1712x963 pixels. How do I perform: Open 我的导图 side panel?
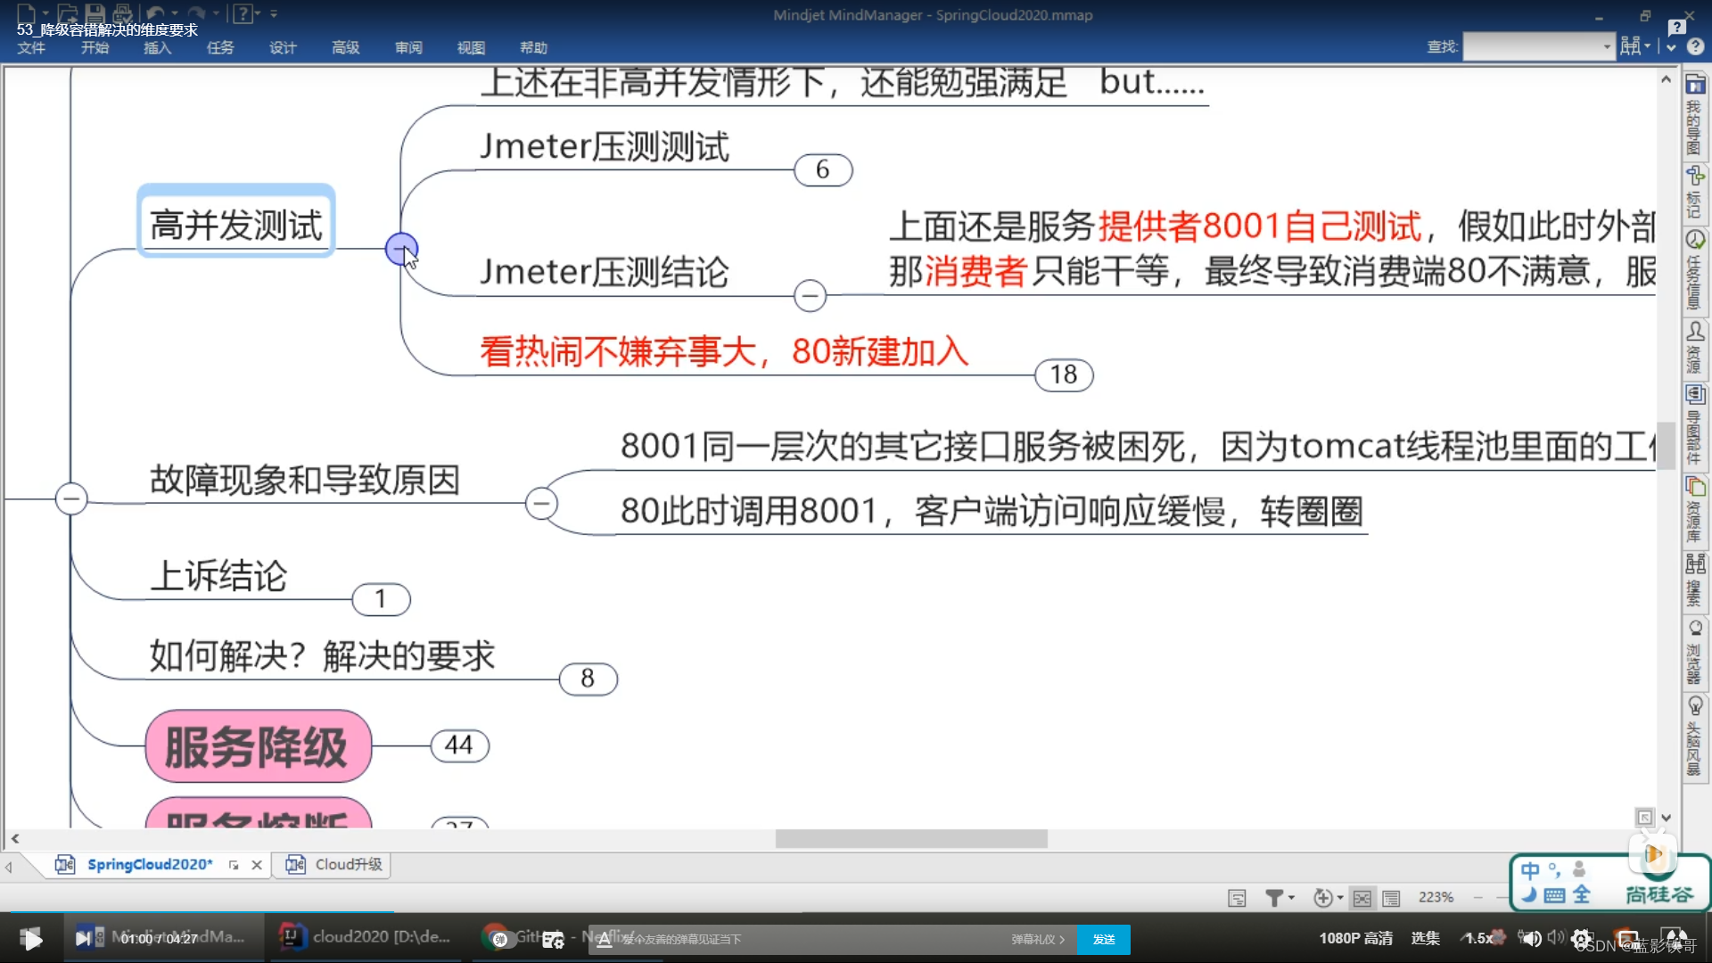(1695, 116)
